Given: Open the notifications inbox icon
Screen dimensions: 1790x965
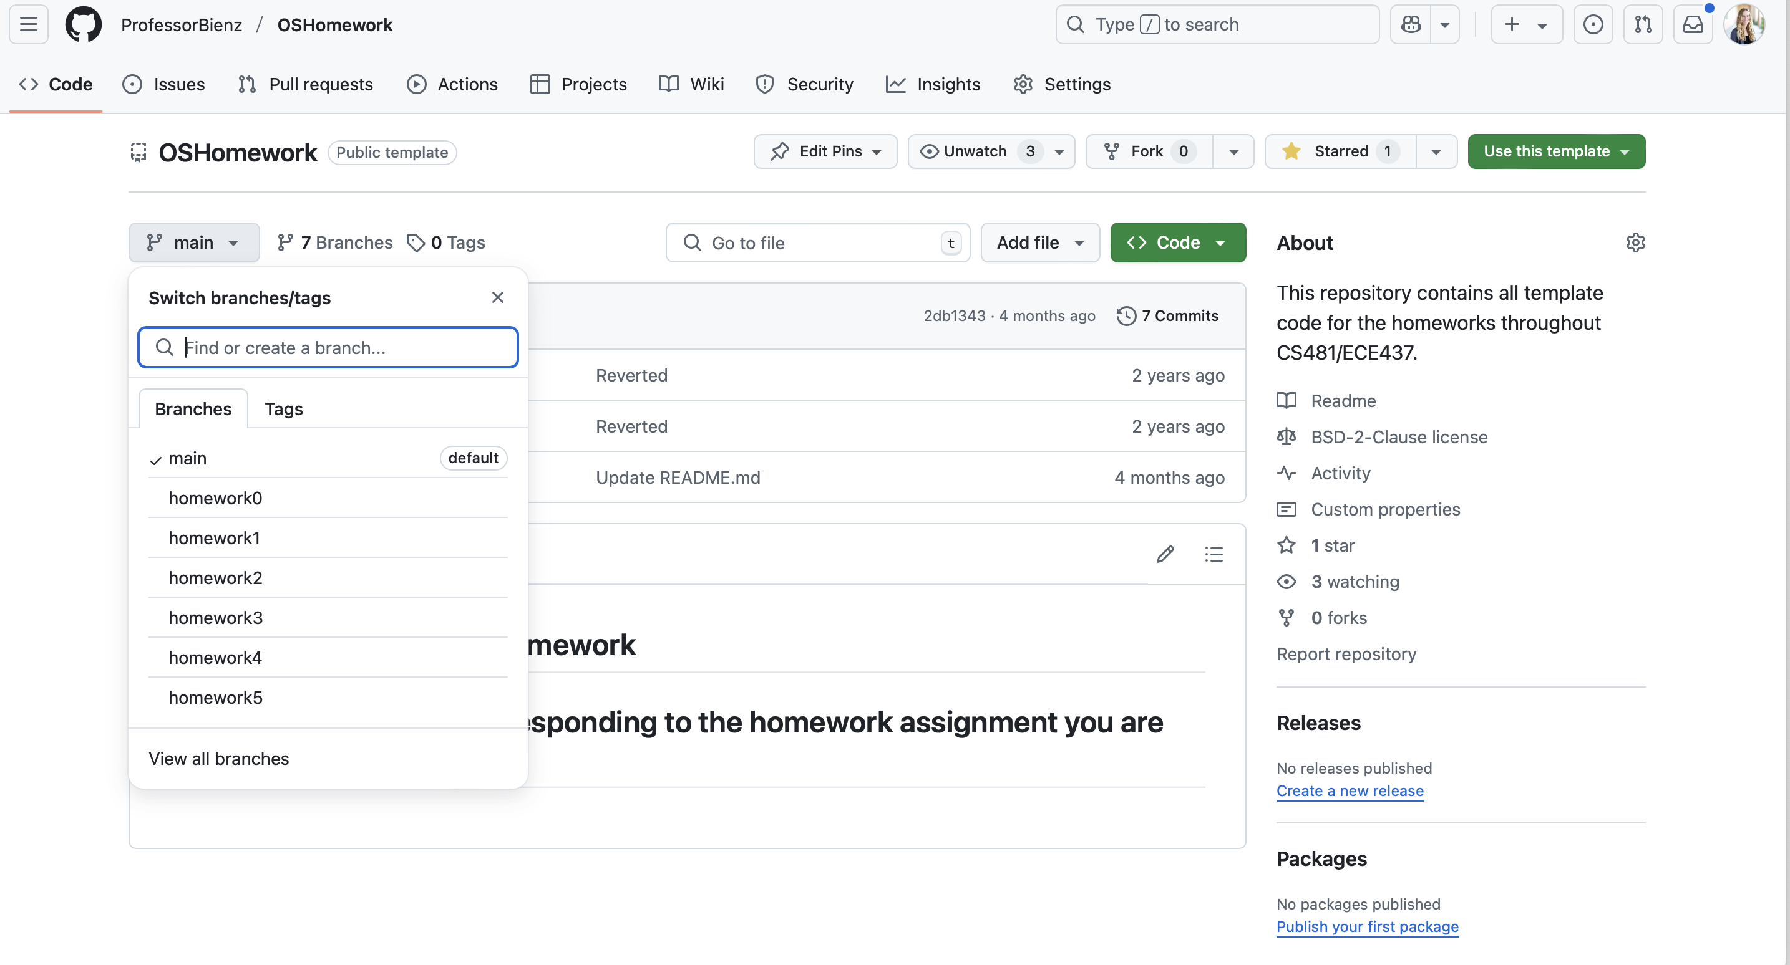Looking at the screenshot, I should tap(1693, 25).
